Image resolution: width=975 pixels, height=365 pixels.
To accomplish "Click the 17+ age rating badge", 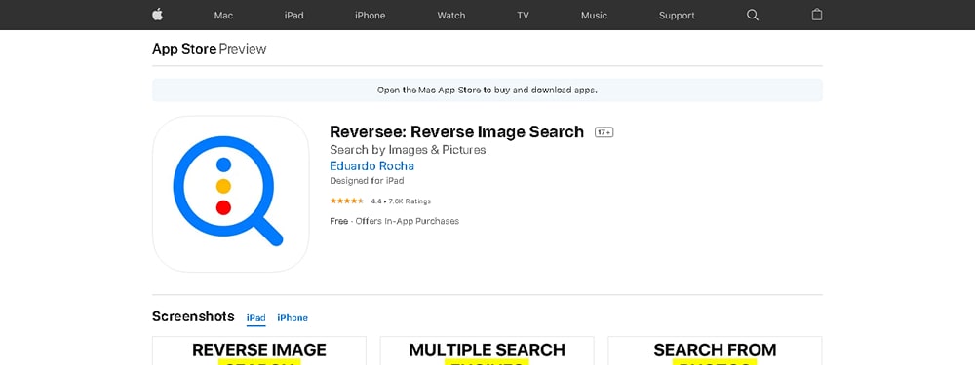I will (x=604, y=132).
